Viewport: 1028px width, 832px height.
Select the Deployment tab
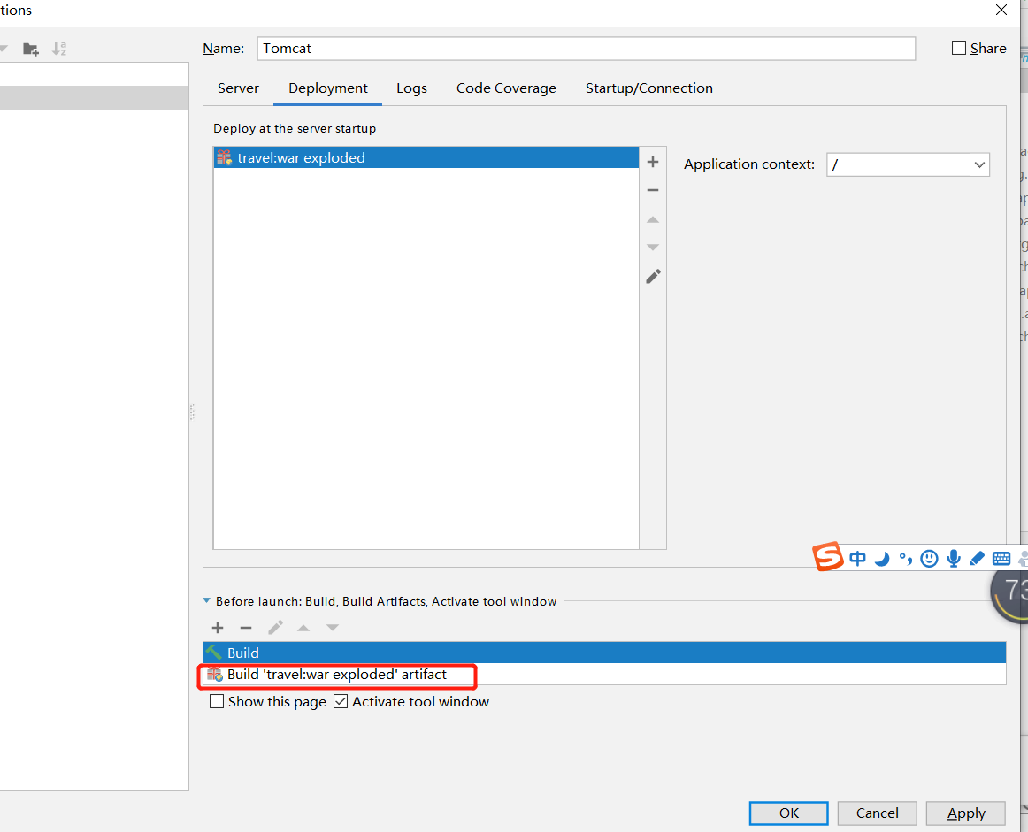coord(328,88)
